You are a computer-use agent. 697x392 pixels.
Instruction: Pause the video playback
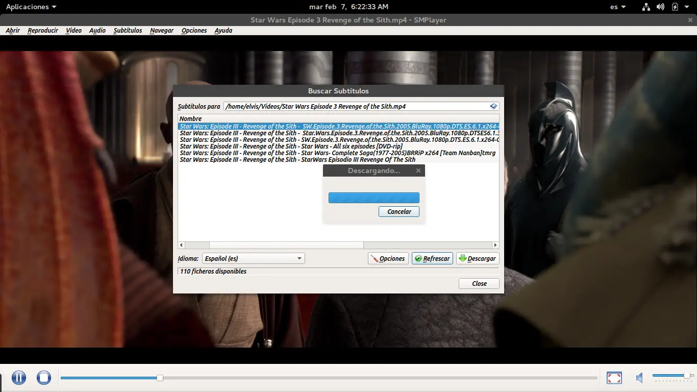19,378
